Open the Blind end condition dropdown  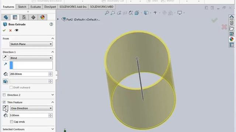(x=31, y=58)
